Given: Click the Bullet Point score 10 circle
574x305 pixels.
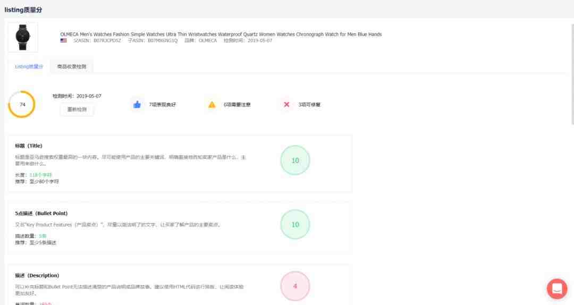Looking at the screenshot, I should click(295, 224).
